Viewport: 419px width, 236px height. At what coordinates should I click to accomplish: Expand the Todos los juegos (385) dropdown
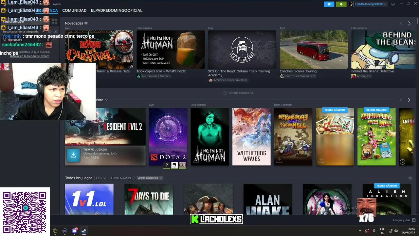105,178
